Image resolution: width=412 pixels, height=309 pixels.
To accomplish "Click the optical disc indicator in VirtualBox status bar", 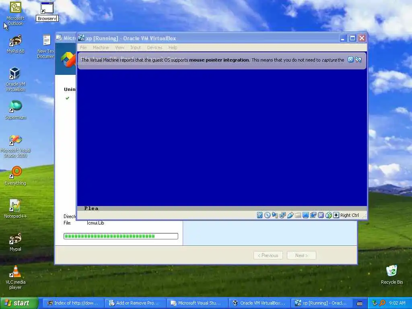I will 267,215.
